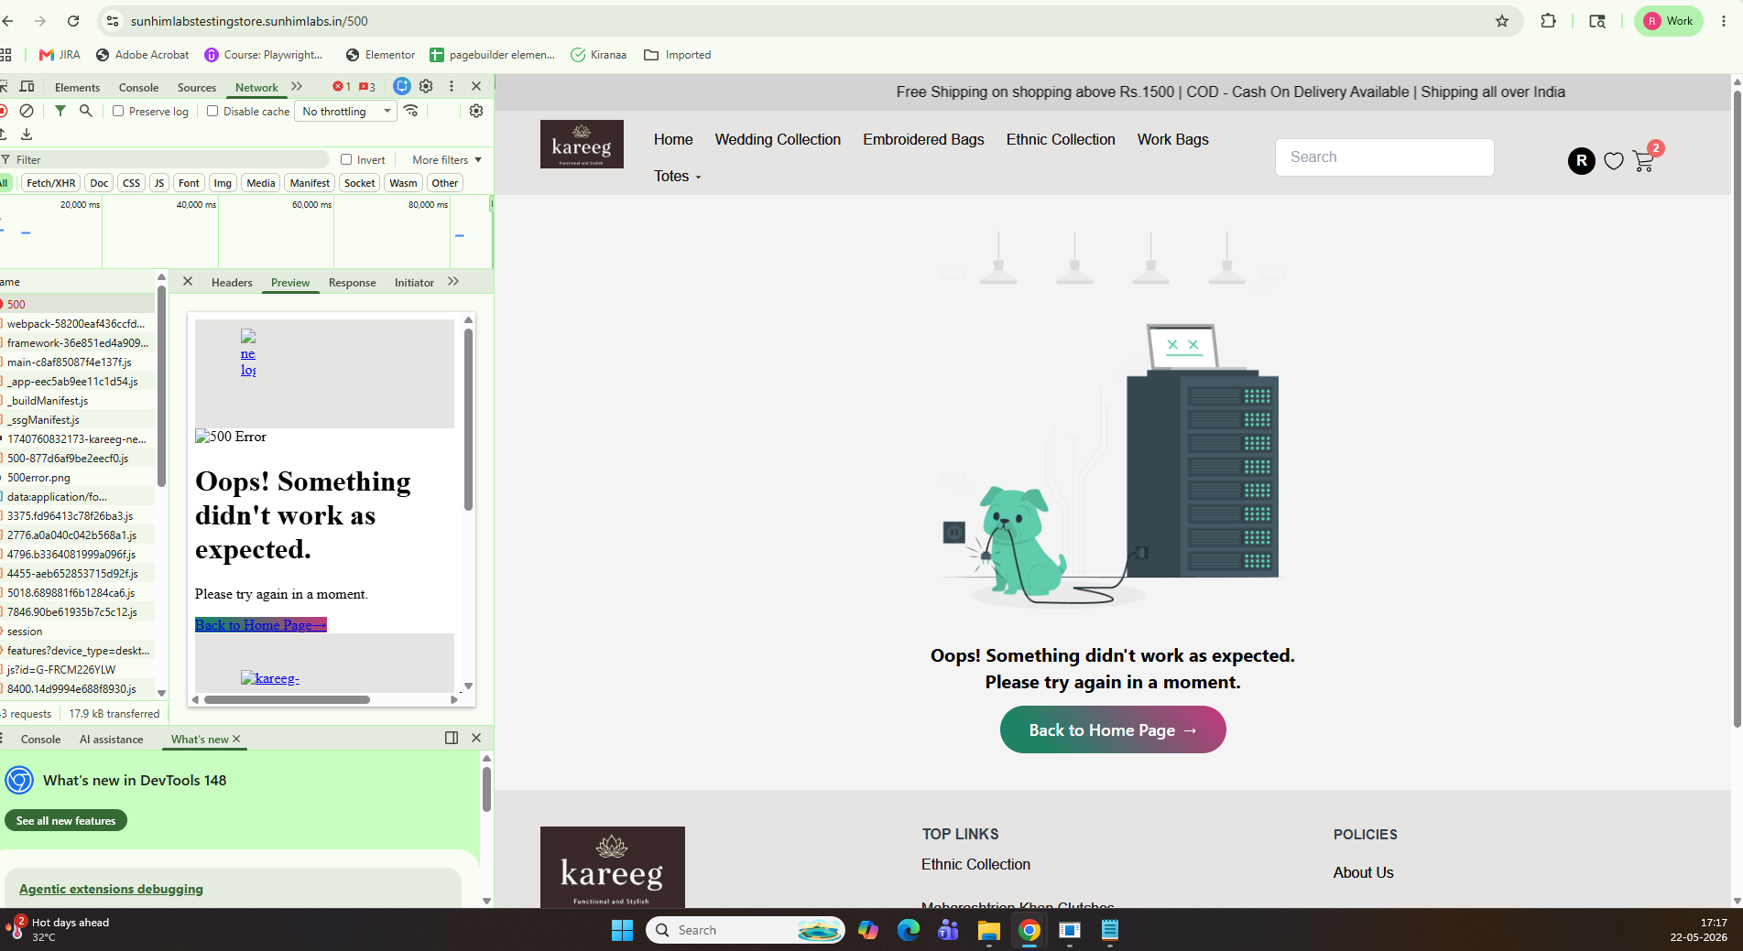Open the Chrome extensions puzzle icon

pyautogui.click(x=1549, y=21)
